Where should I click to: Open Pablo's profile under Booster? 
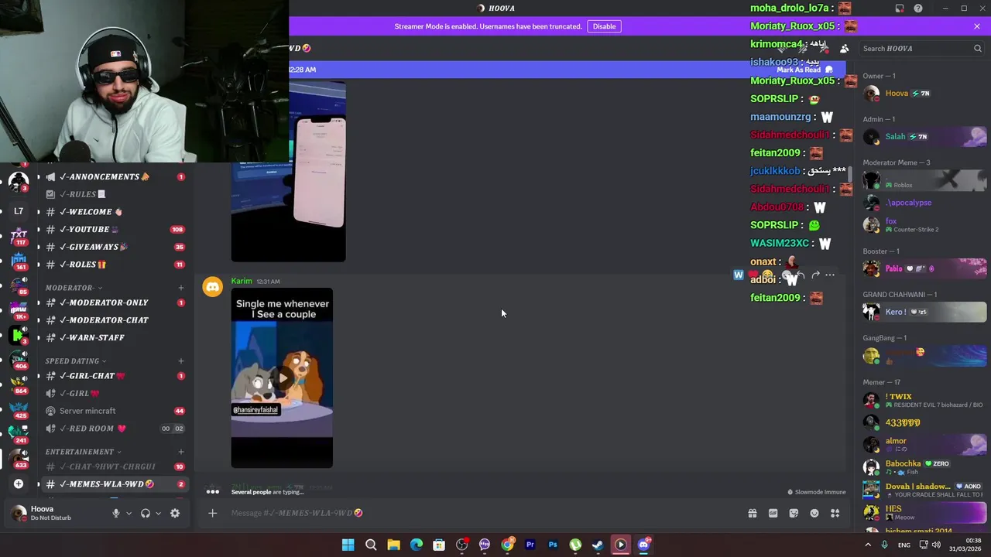[924, 268]
